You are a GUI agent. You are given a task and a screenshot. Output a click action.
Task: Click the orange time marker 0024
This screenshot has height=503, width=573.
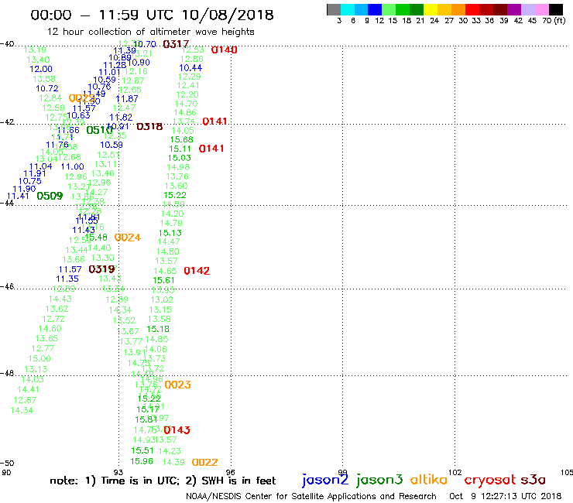coord(128,238)
